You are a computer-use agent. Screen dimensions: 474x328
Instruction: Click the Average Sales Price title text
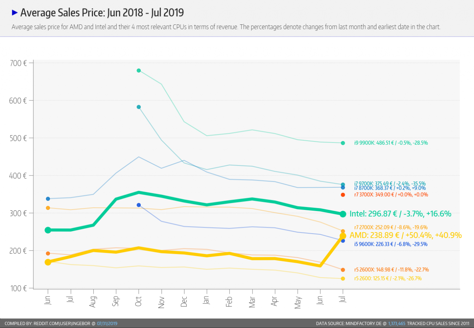point(102,13)
